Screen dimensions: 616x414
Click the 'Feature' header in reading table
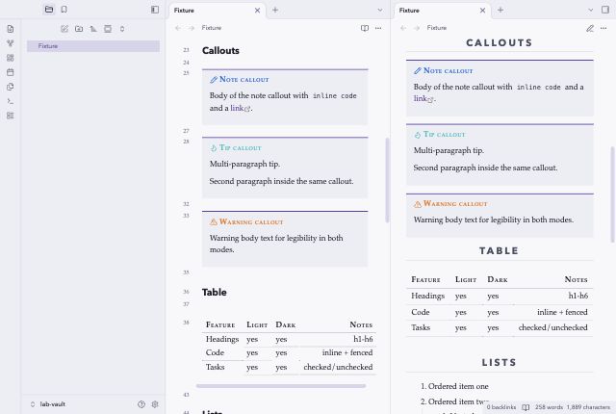[425, 279]
